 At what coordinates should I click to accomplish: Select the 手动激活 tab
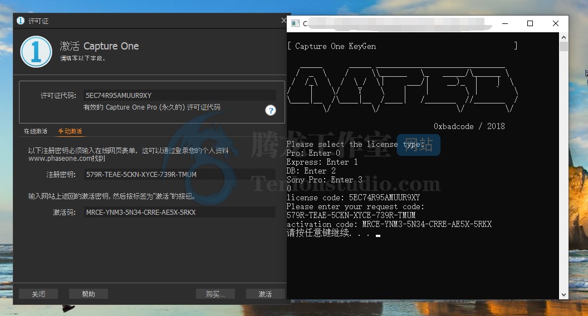point(70,131)
